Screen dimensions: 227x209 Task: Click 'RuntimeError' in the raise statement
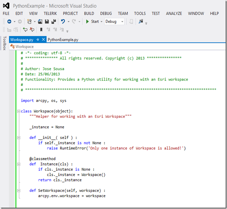tap(73, 148)
